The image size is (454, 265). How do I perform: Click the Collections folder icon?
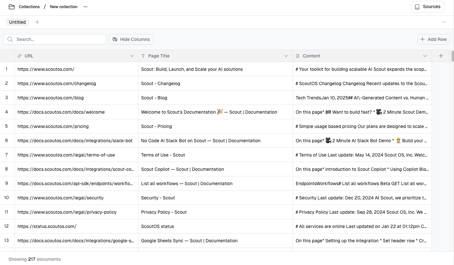(x=12, y=7)
